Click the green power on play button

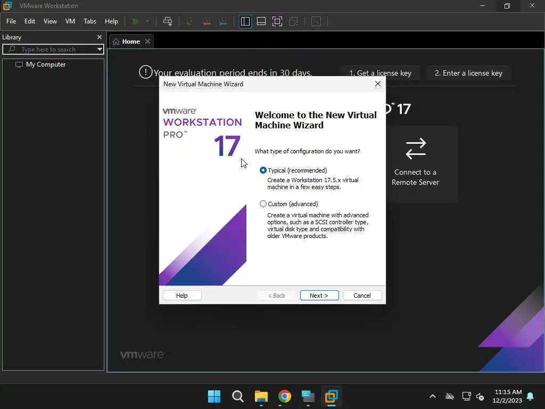click(136, 21)
